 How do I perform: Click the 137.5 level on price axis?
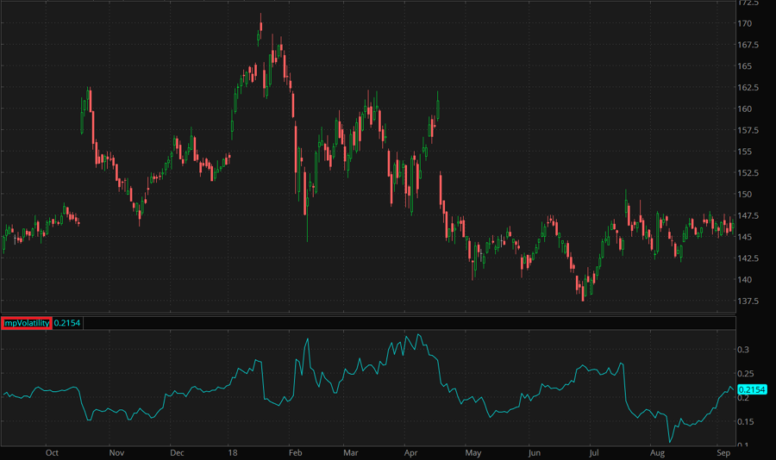(748, 301)
